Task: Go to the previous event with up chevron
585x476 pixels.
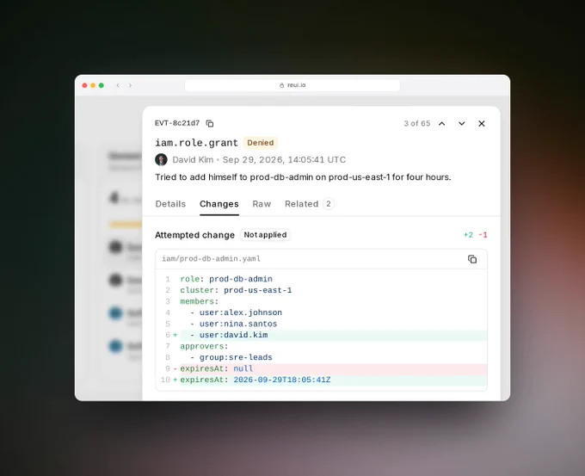Action: [441, 124]
